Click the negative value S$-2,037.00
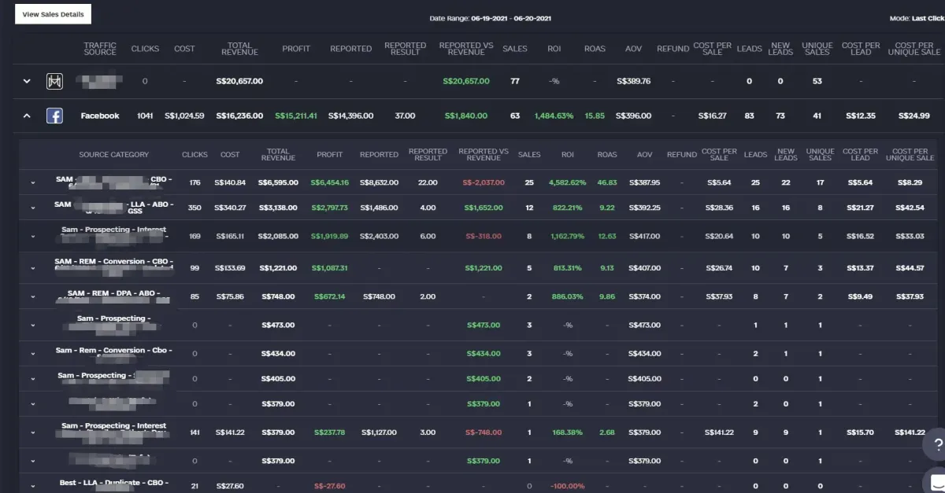 click(x=483, y=182)
